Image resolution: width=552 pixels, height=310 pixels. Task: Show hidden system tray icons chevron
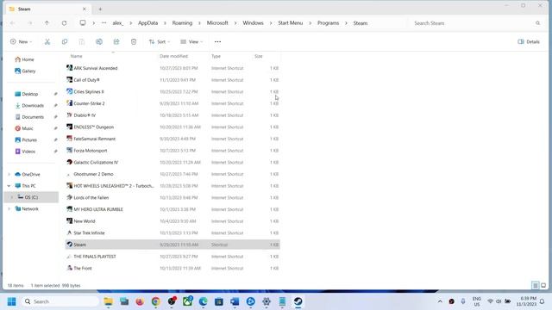440,301
